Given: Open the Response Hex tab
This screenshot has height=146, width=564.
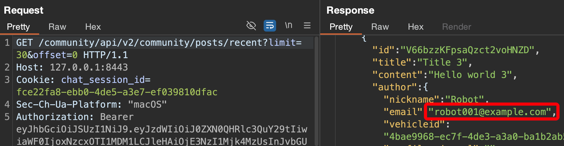Looking at the screenshot, I should click(416, 27).
